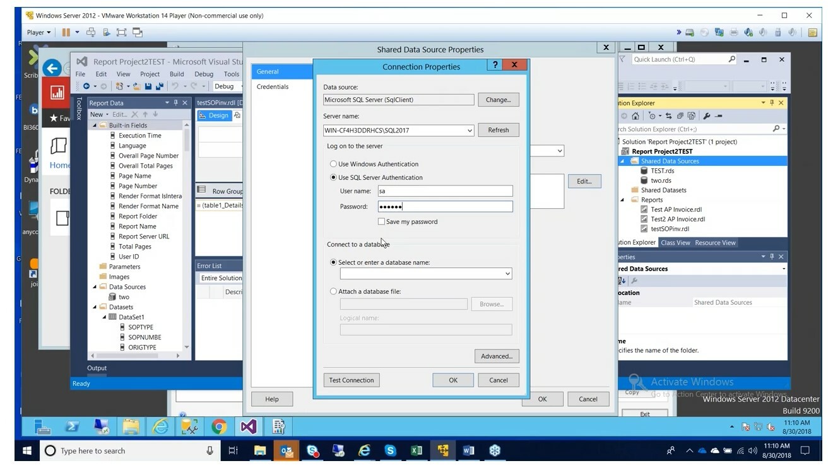The height and width of the screenshot is (468, 833).
Task: Pin the Report Data panel
Action: [x=176, y=103]
